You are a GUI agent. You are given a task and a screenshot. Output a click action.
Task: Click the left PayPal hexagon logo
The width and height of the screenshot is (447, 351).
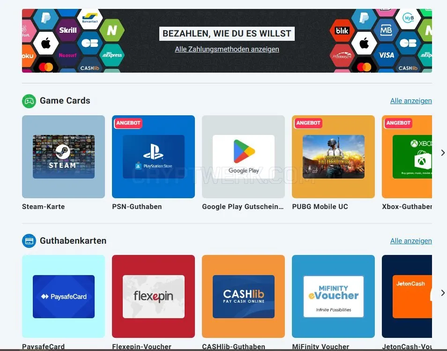(x=46, y=18)
